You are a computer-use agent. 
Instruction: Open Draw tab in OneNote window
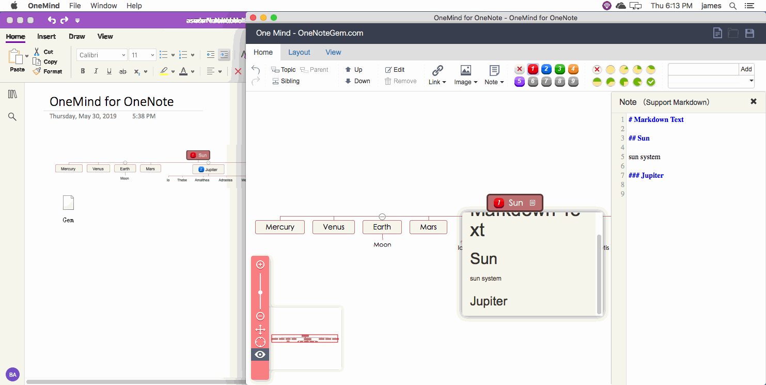(76, 37)
